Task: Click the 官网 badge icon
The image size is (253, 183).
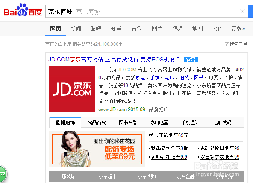Action: tap(191, 60)
